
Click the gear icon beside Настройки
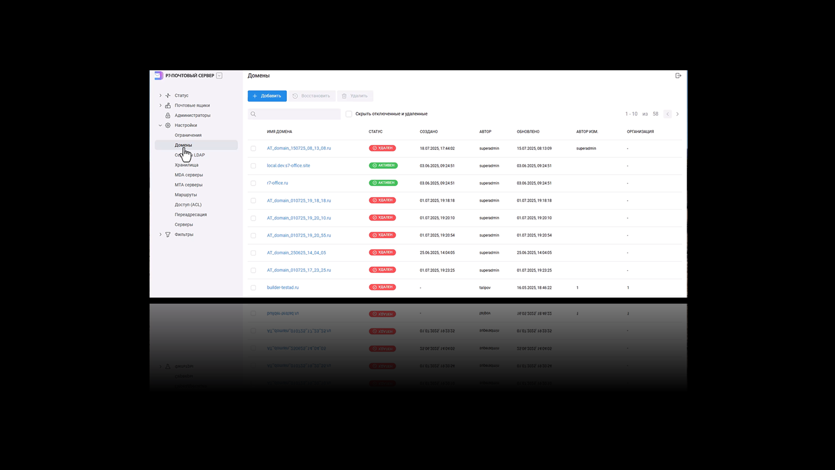point(168,125)
